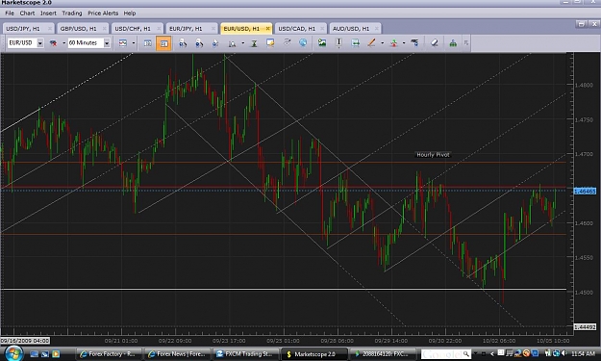Select the horizontal line tool
Image resolution: width=601 pixels, height=361 pixels.
[x=355, y=43]
